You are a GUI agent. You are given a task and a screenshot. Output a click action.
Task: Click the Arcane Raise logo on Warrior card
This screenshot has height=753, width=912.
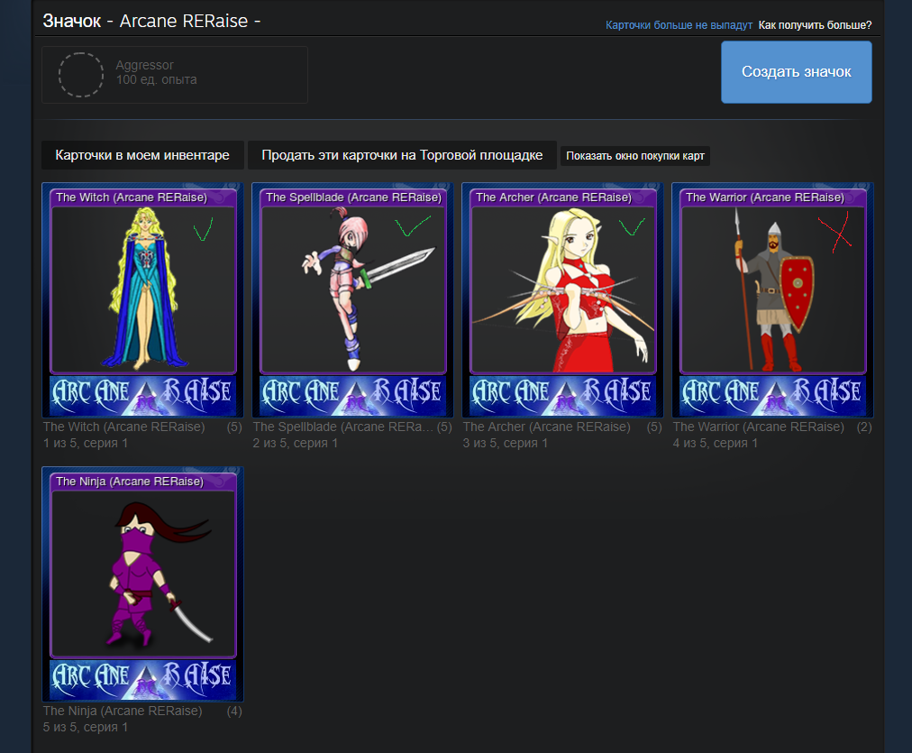[x=773, y=395]
